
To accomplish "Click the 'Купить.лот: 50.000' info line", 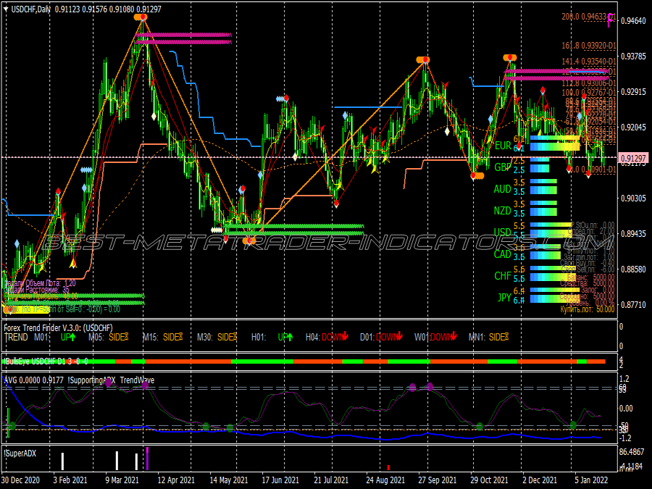I will (x=587, y=309).
